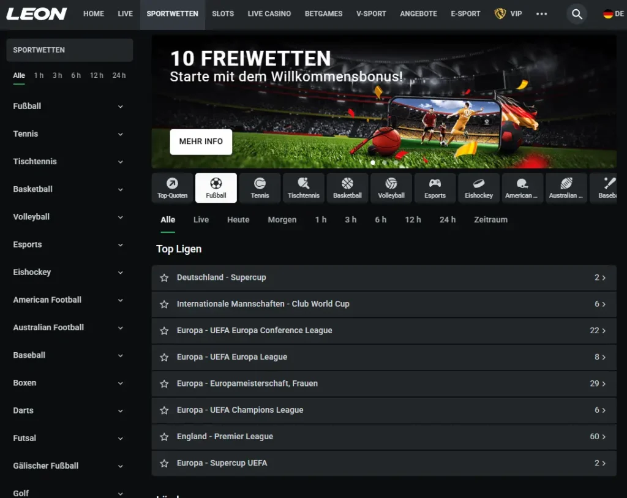Select the Top-Quoten sport icon

[x=172, y=188]
